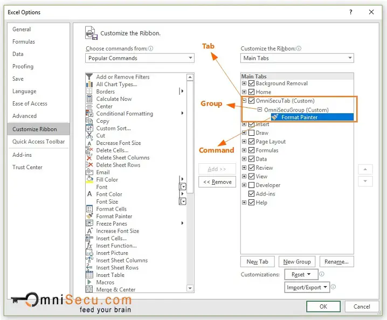This screenshot has width=387, height=320.
Task: Click the Copy command icon
Action: pyautogui.click(x=89, y=121)
